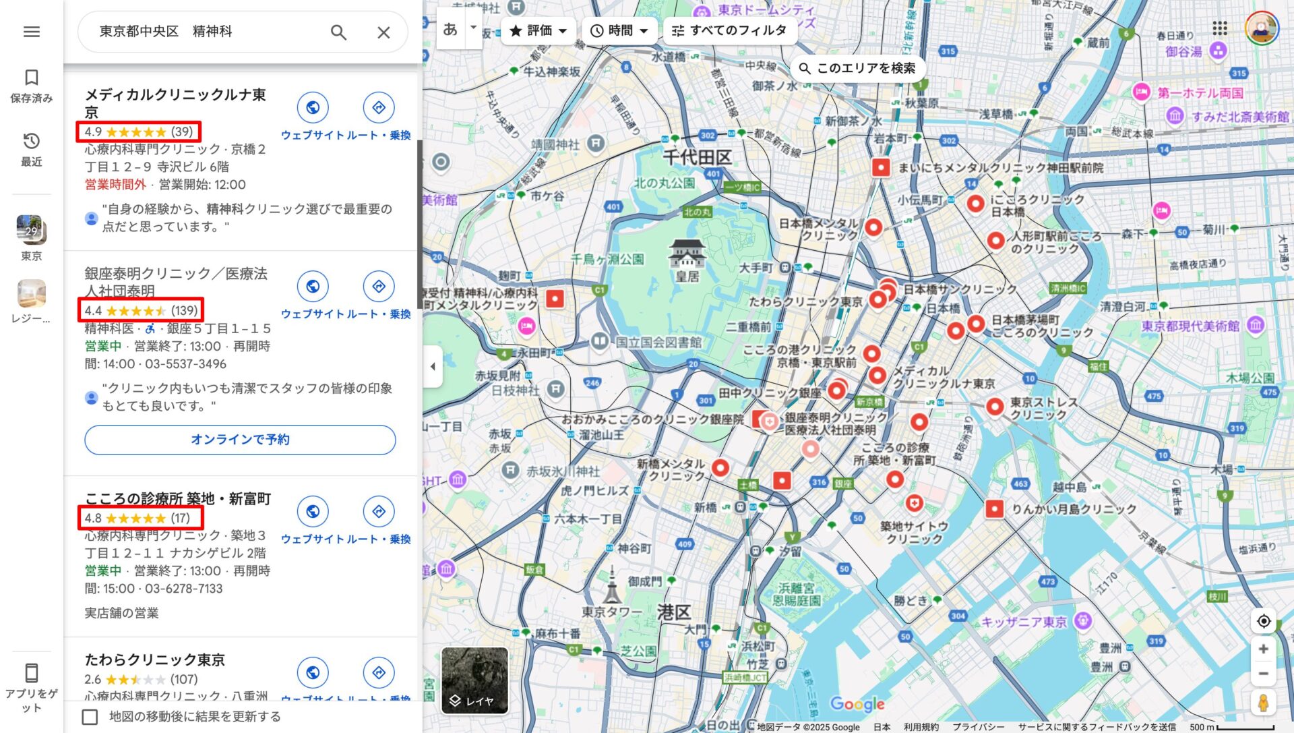The image size is (1294, 733).
Task: Show my current location on map
Action: coord(1264,621)
